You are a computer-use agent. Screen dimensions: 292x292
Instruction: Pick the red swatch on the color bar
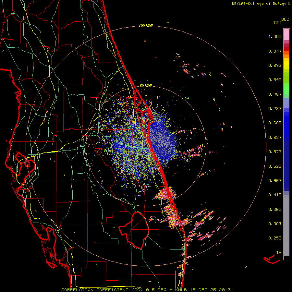(286, 49)
